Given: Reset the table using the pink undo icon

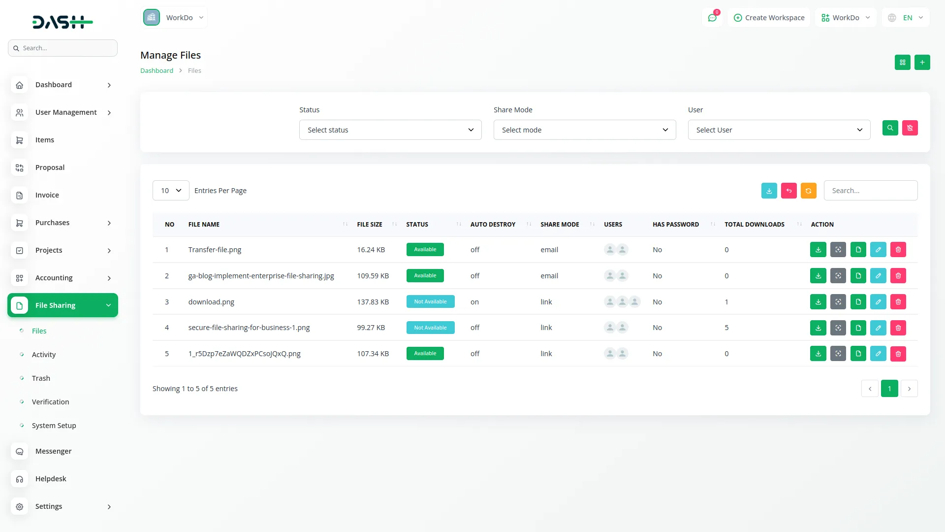Looking at the screenshot, I should [788, 190].
